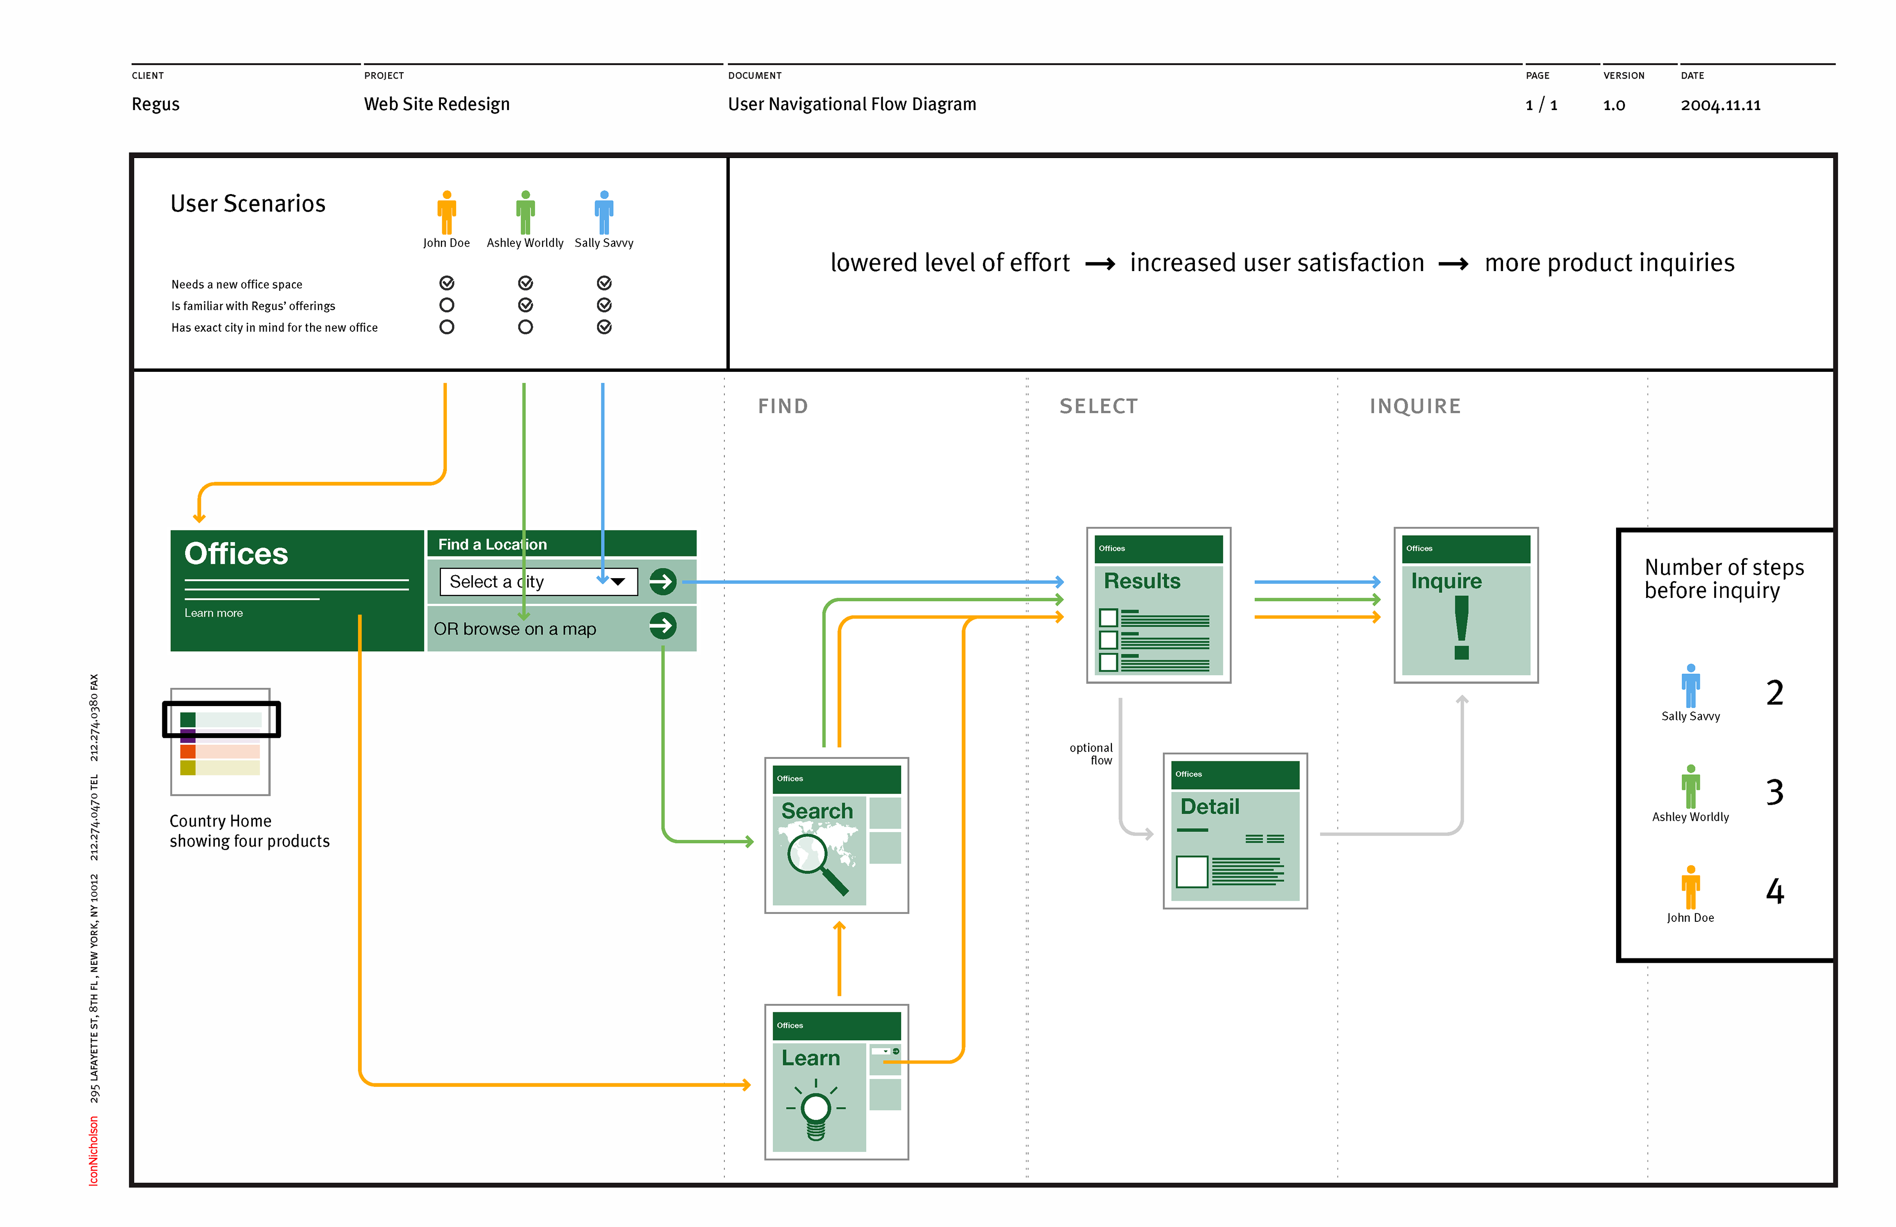Viewport: 1896px width, 1227px height.
Task: Click the IconNicholson logo text on the left margin
Action: pyautogui.click(x=93, y=1150)
